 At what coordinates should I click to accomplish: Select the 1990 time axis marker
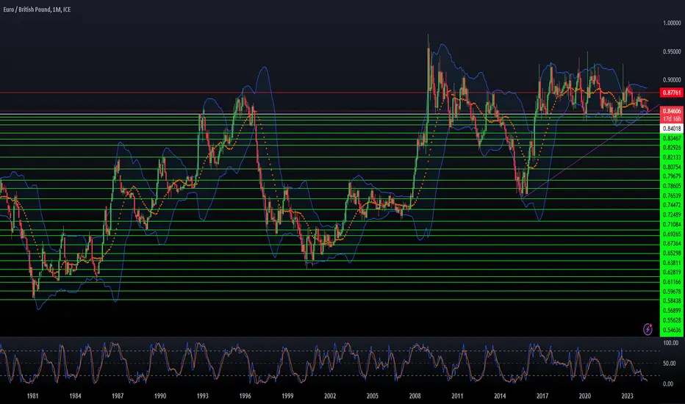(x=160, y=396)
